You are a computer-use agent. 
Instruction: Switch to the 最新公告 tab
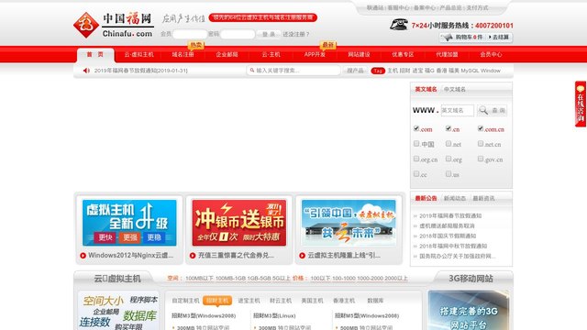pyautogui.click(x=426, y=198)
